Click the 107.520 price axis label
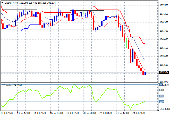The width and height of the screenshot is (170, 116). click(x=164, y=5)
